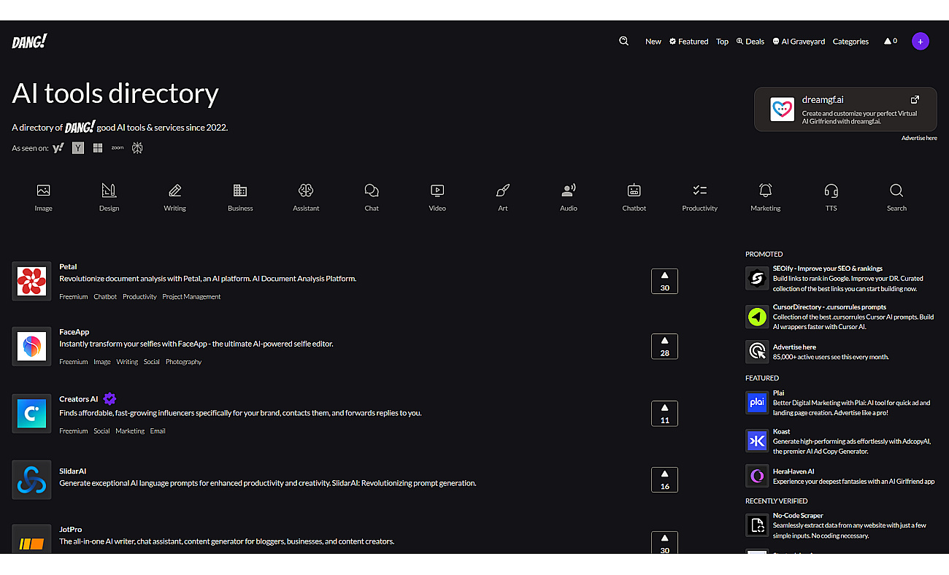The height and width of the screenshot is (575, 949).
Task: Open the dreamgf.ai sponsor title
Action: (823, 100)
